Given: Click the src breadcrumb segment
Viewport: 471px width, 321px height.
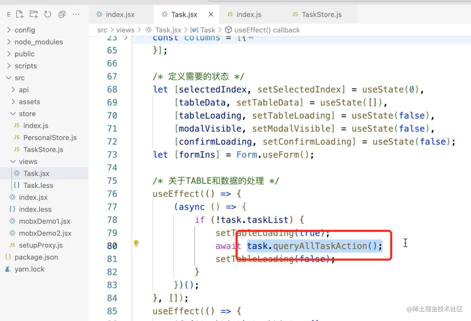Looking at the screenshot, I should (102, 30).
